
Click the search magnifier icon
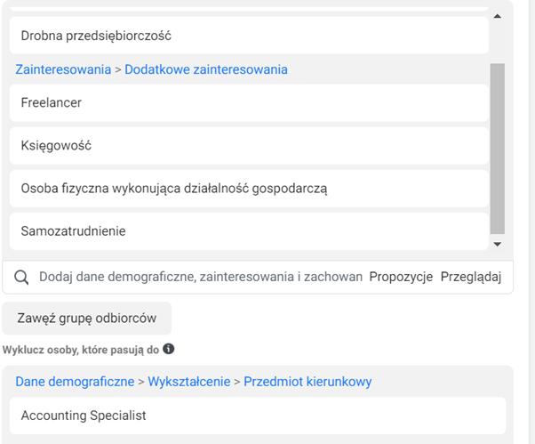(x=21, y=278)
